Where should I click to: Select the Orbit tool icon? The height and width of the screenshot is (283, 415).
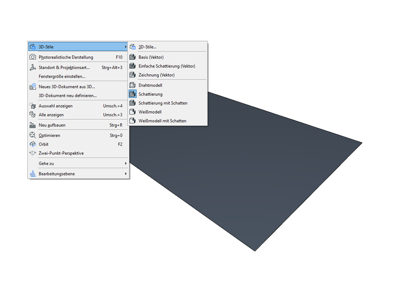click(x=33, y=144)
